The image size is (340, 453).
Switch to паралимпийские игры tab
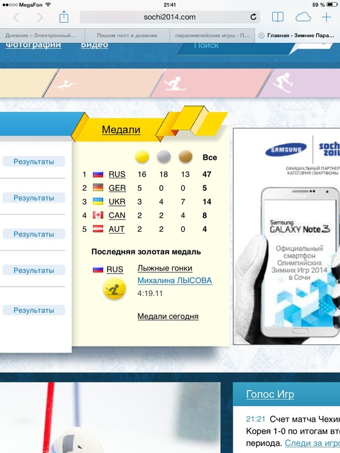[212, 35]
